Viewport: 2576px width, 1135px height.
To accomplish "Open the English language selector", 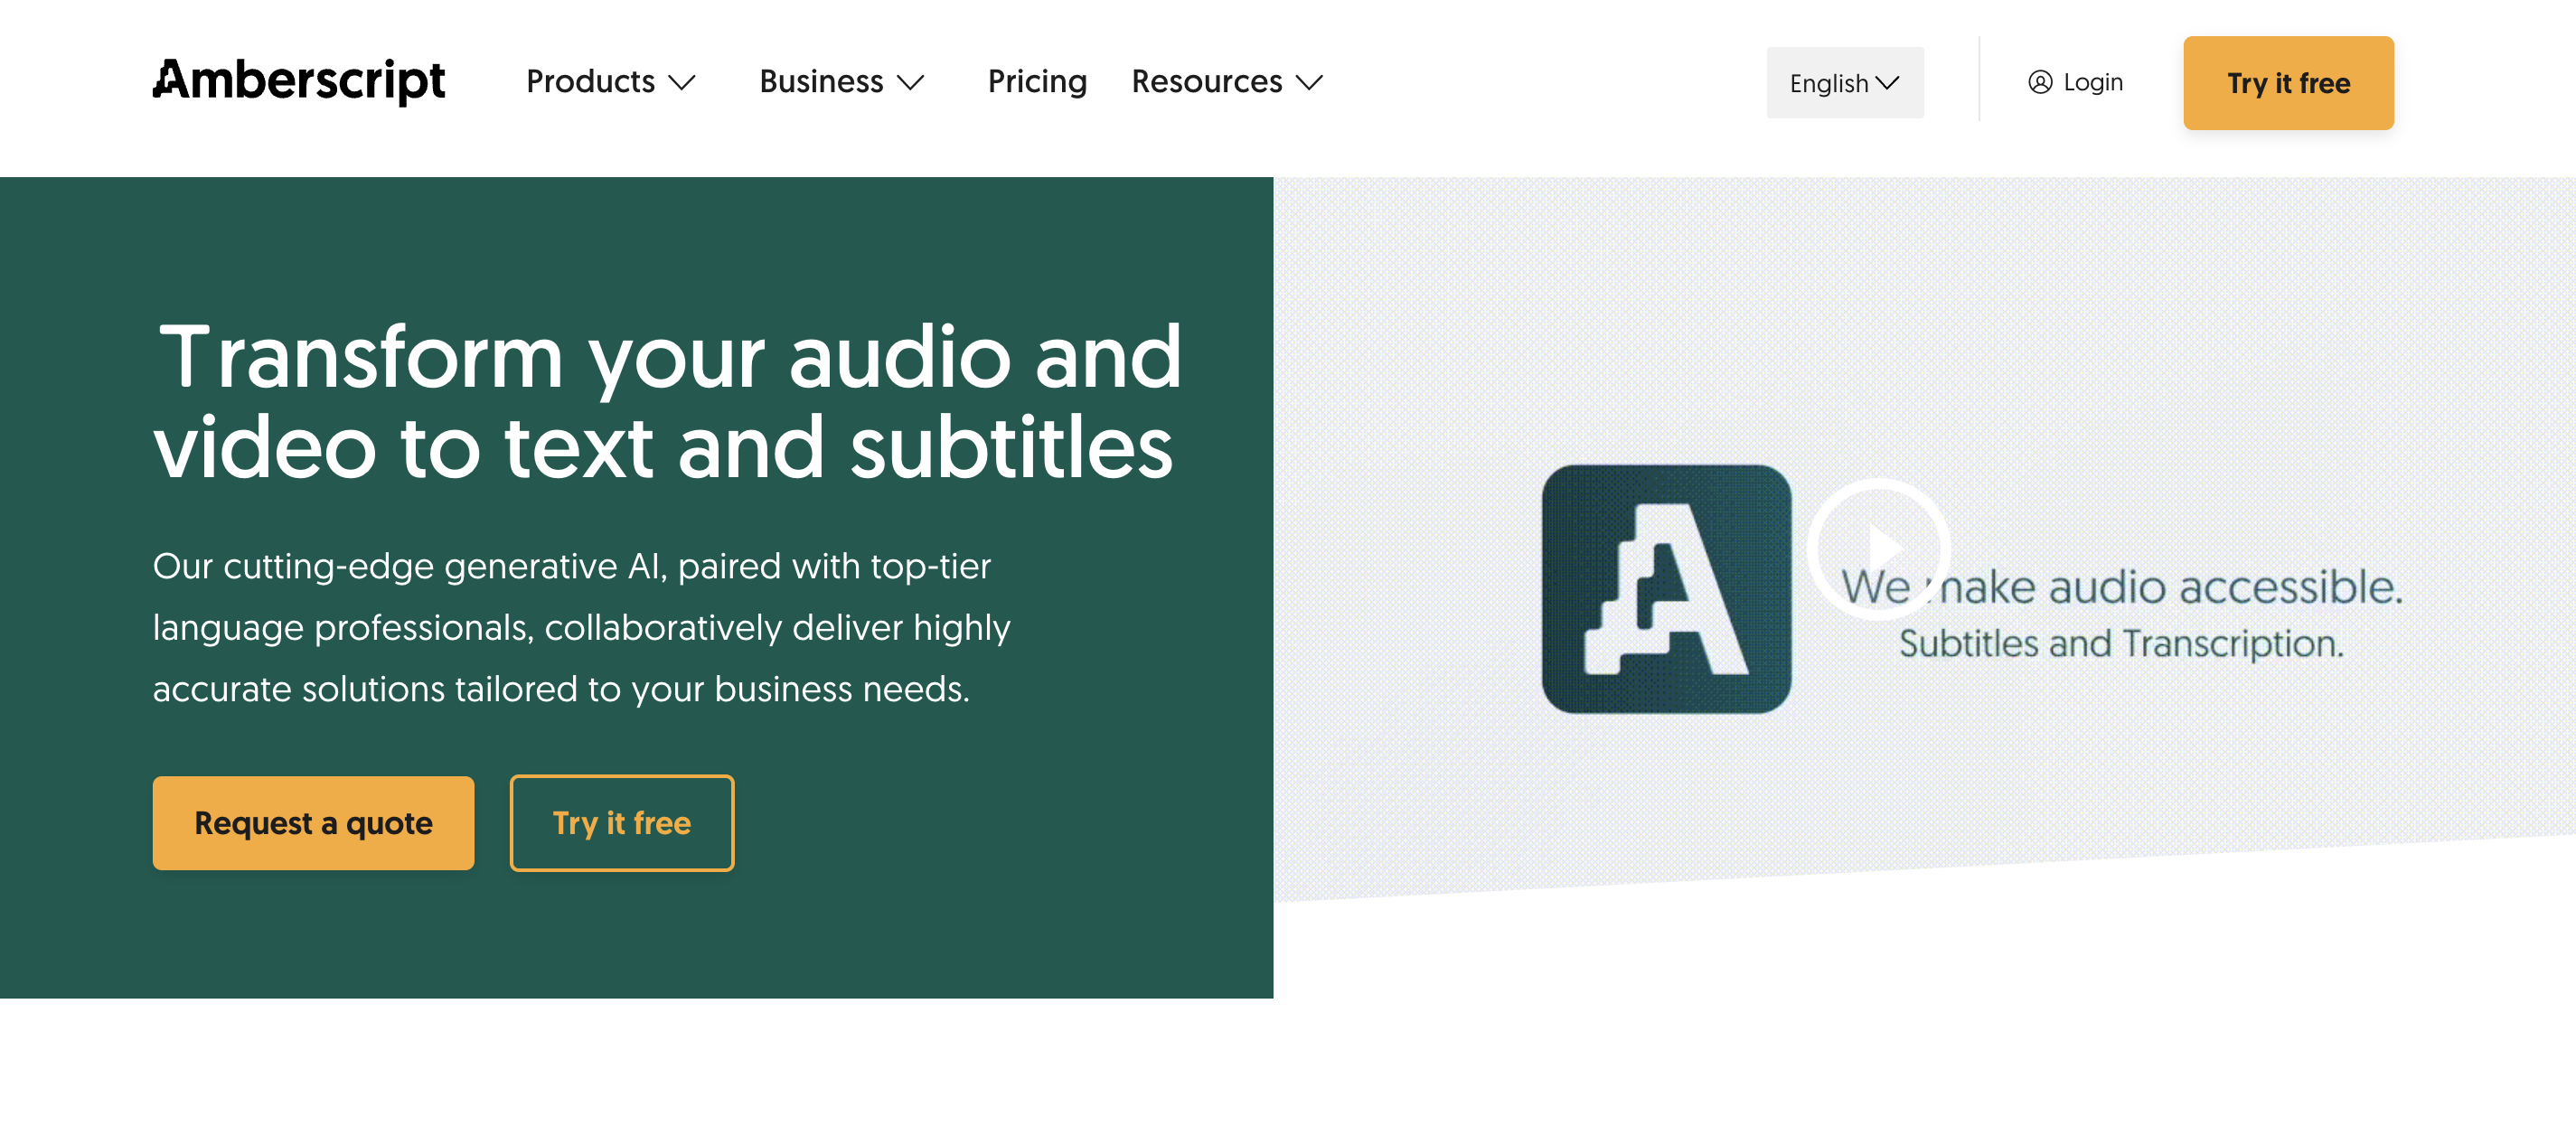I will [x=1843, y=83].
